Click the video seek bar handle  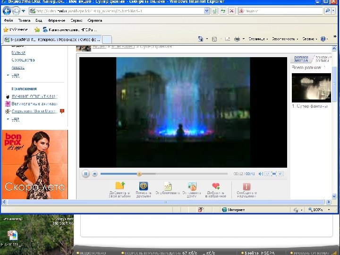[x=139, y=174]
